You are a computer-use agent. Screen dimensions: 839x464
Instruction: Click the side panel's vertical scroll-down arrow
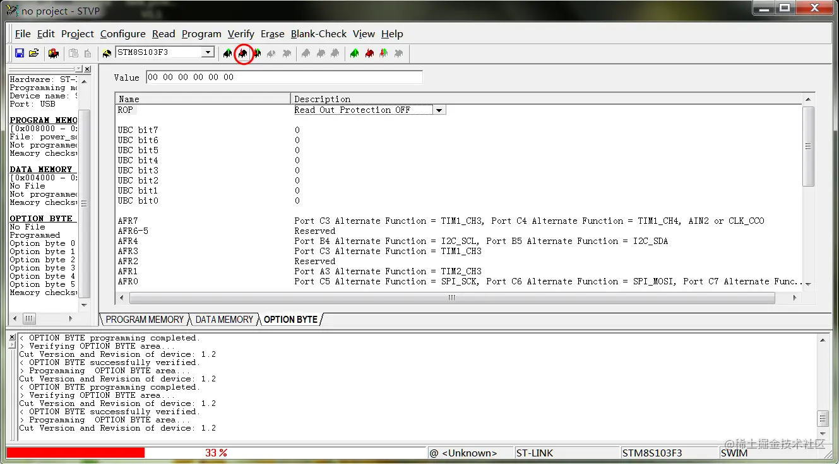(85, 305)
